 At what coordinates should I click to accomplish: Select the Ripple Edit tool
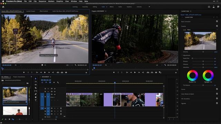[x=36, y=85]
